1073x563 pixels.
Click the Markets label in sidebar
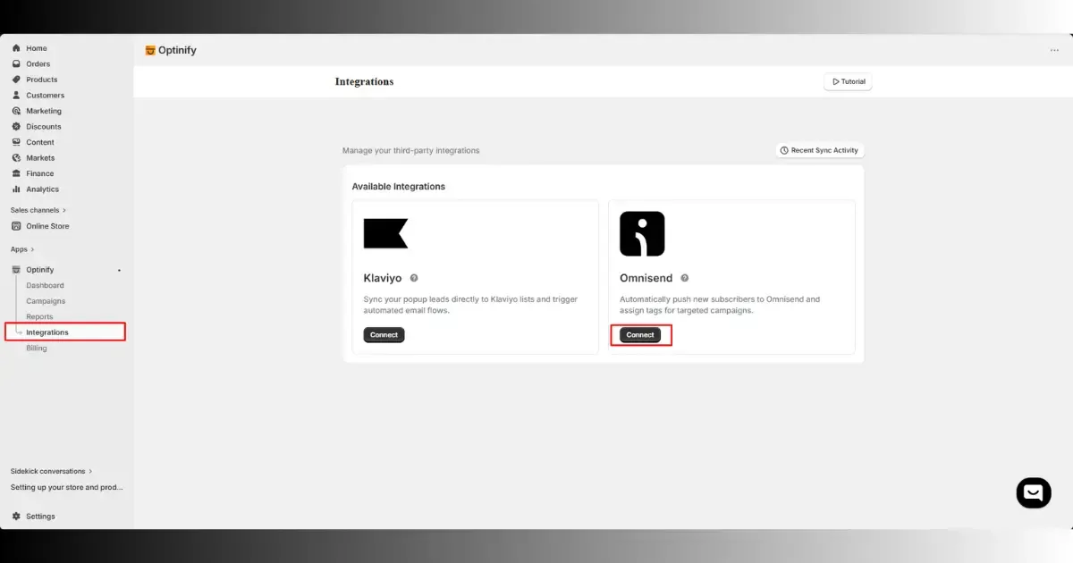point(40,158)
